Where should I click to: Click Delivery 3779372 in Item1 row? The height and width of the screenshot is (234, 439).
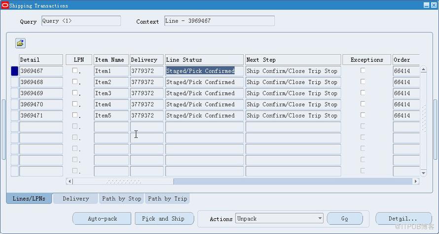[146, 71]
